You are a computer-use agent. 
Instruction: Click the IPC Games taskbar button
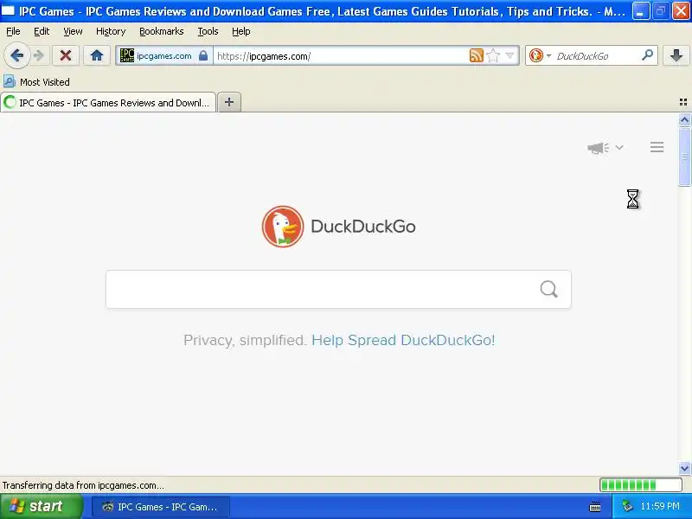point(160,507)
